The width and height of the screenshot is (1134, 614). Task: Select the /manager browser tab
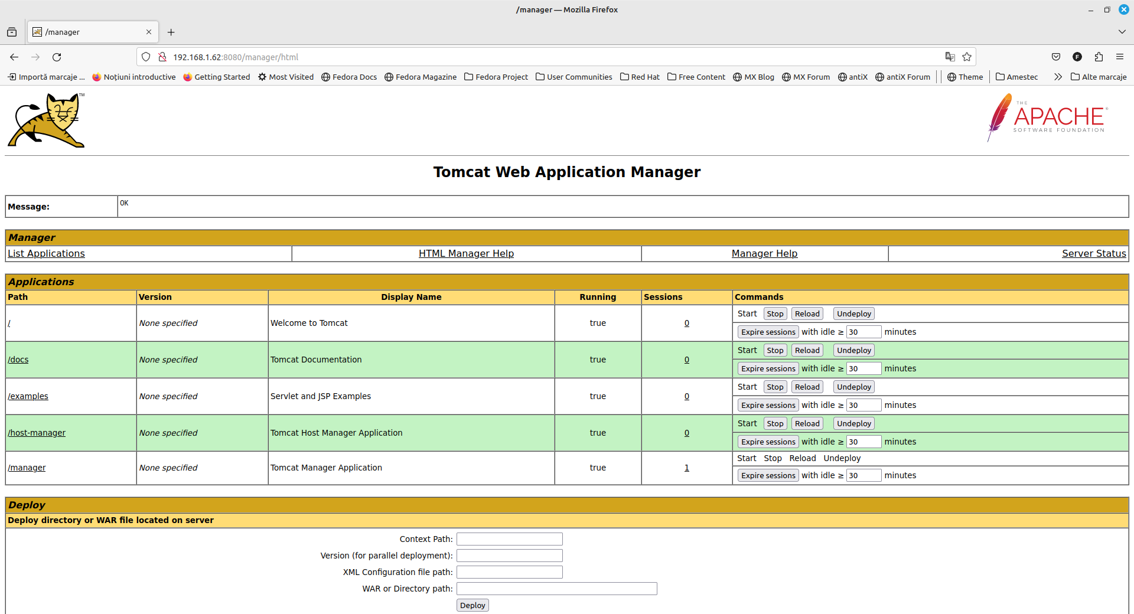click(x=93, y=32)
